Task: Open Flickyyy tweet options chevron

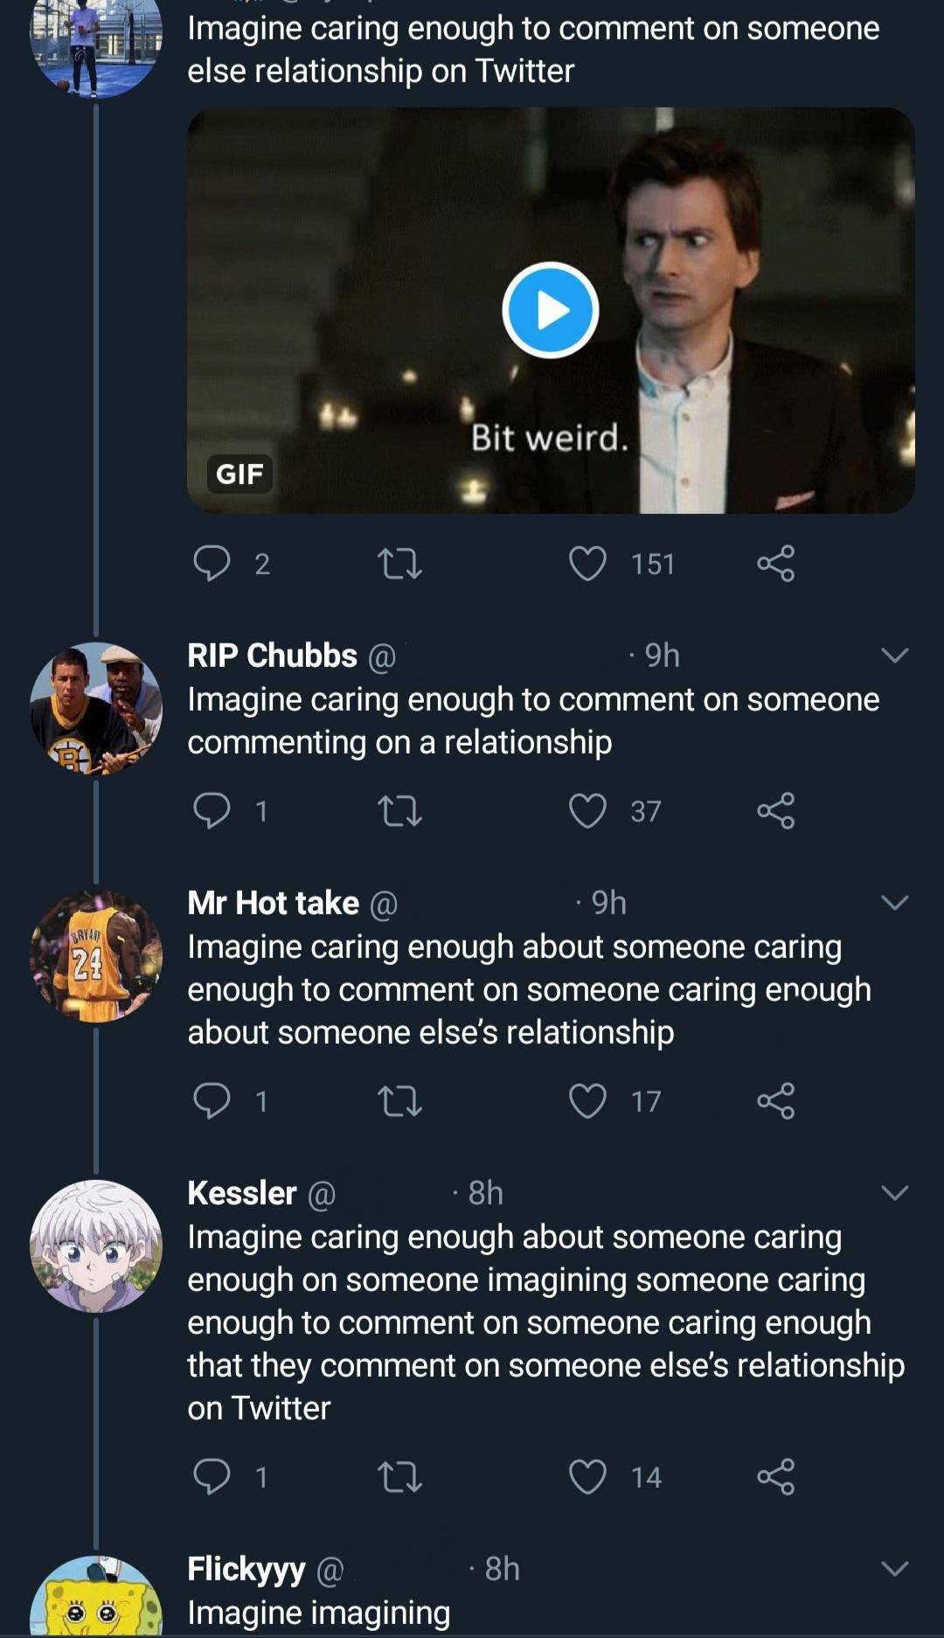Action: tap(895, 1569)
